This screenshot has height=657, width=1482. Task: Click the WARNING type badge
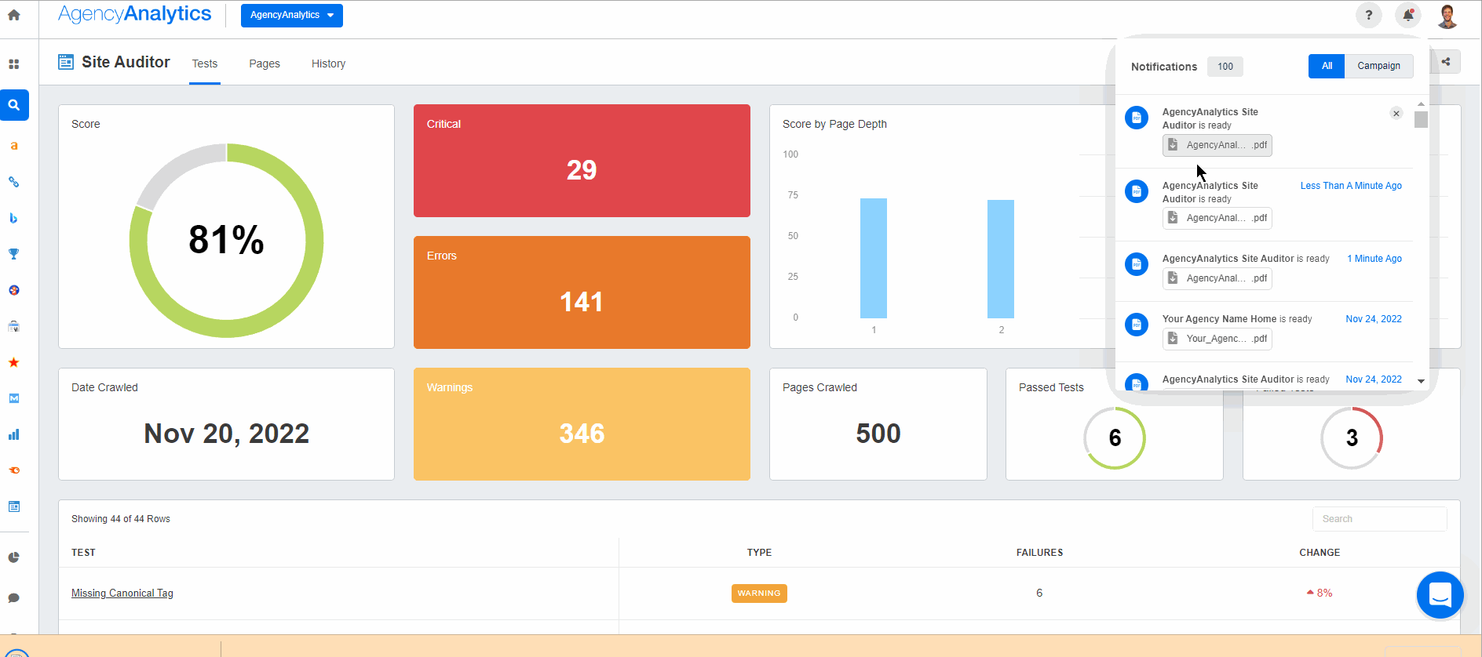pos(759,593)
